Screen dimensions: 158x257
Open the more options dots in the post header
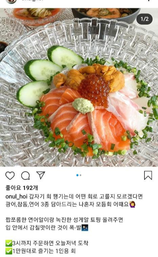(149, 1)
